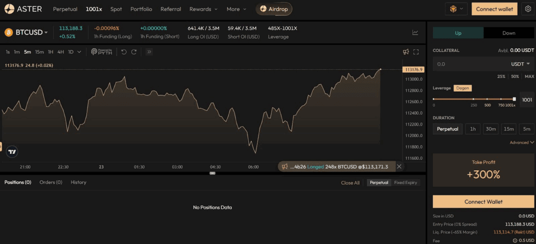This screenshot has width=536, height=244.
Task: Open the market chart stats icon
Action: 415,32
